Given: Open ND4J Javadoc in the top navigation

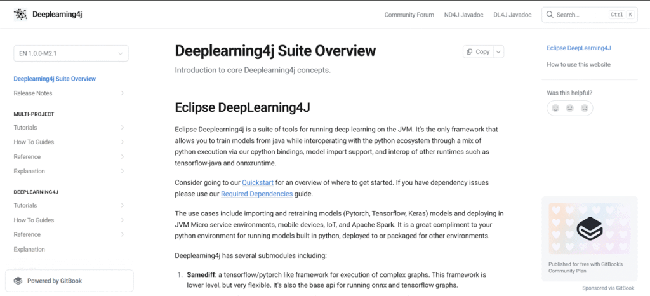Looking at the screenshot, I should pyautogui.click(x=463, y=15).
